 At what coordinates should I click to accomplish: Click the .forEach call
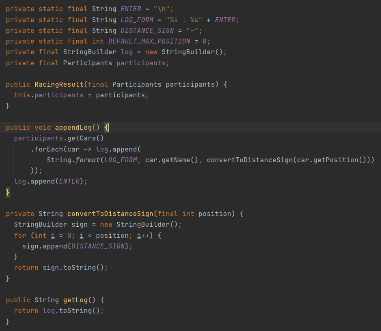click(47, 149)
